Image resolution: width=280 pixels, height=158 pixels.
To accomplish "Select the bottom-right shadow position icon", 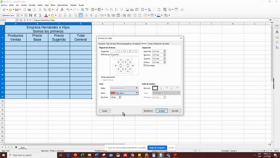I will pyautogui.click(x=161, y=88).
